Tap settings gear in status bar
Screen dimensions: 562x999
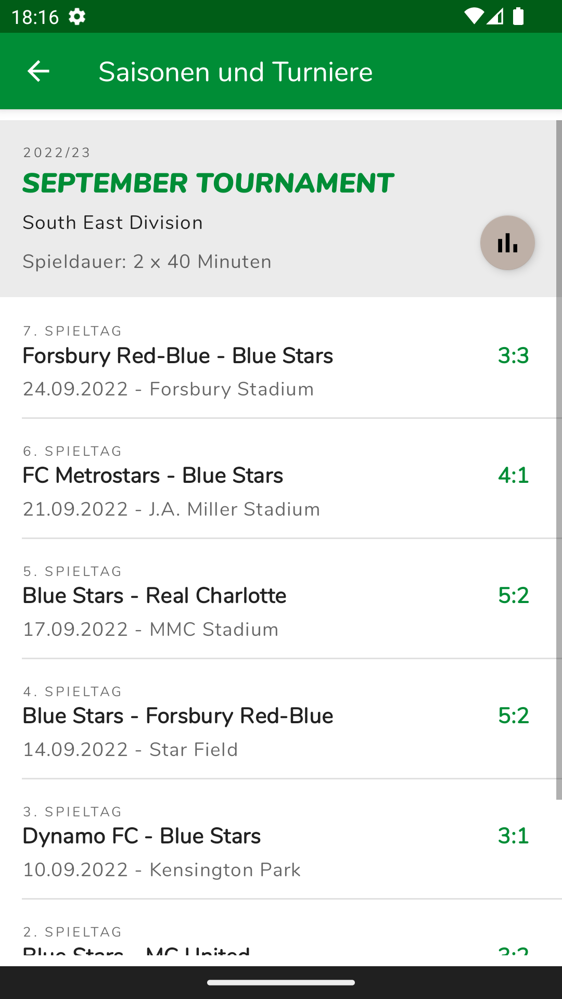(x=77, y=17)
